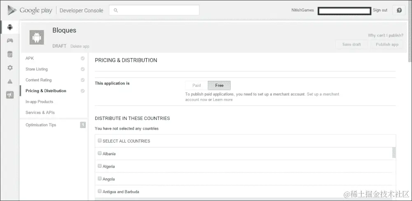Click the Publish app button
Viewport: 412px width, 201px height.
click(387, 44)
